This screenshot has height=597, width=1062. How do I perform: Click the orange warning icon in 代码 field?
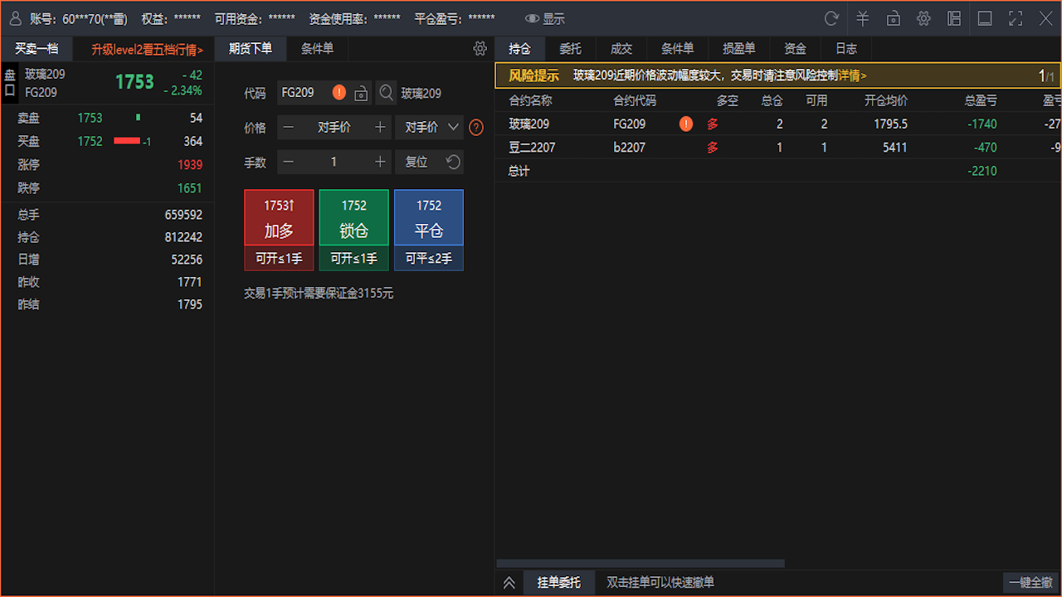point(339,93)
